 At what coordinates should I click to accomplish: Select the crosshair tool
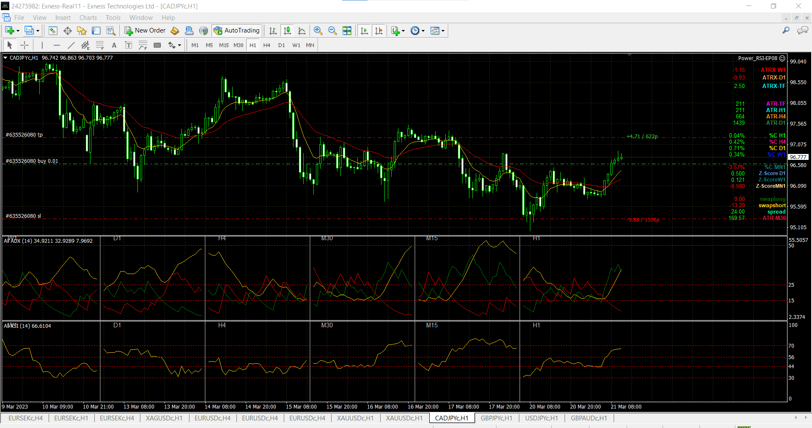25,45
